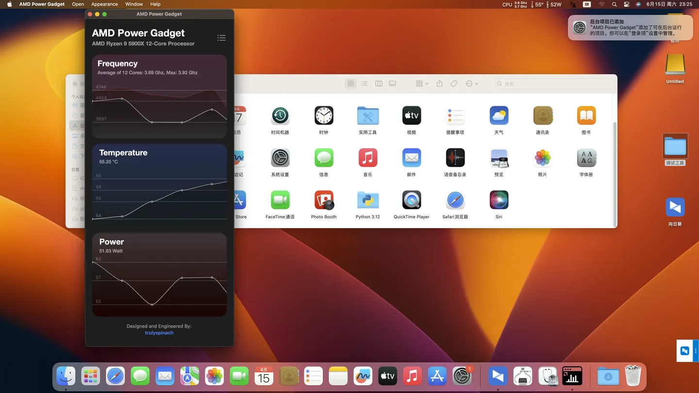This screenshot has width=699, height=393.
Task: Open QuickTime Player app
Action: pos(411,200)
